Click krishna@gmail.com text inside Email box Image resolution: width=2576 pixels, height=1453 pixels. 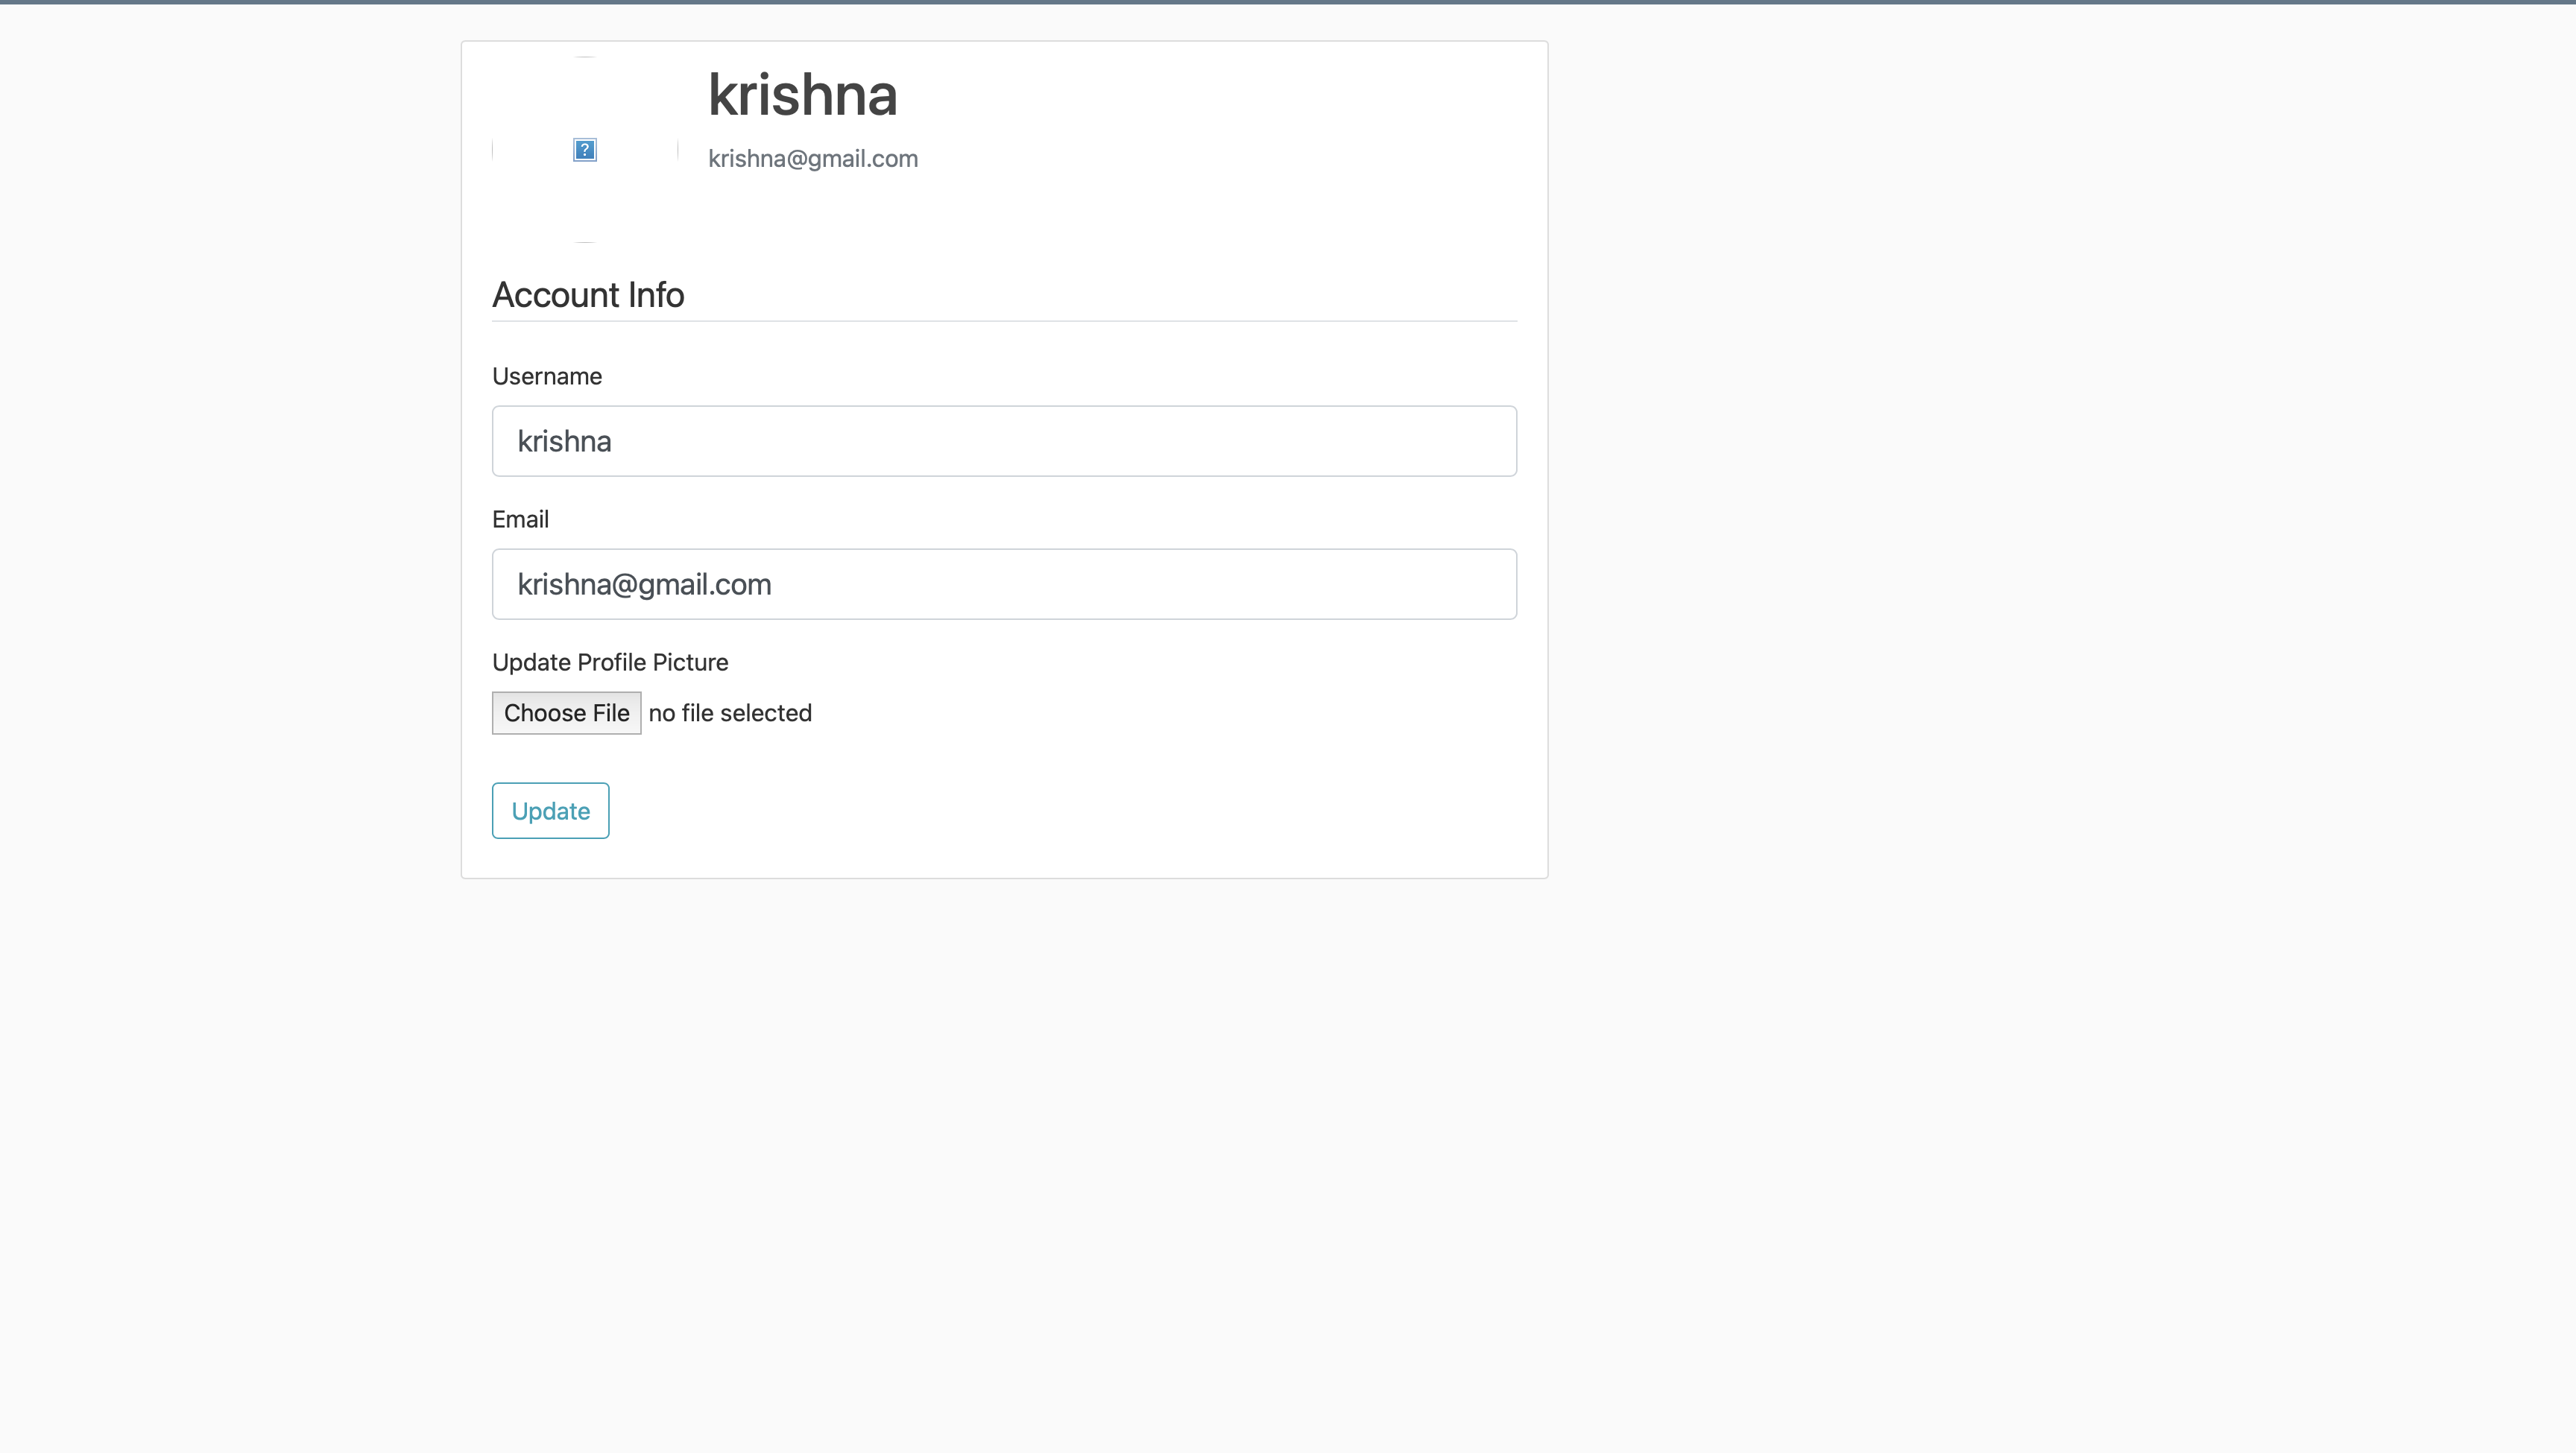coord(644,584)
